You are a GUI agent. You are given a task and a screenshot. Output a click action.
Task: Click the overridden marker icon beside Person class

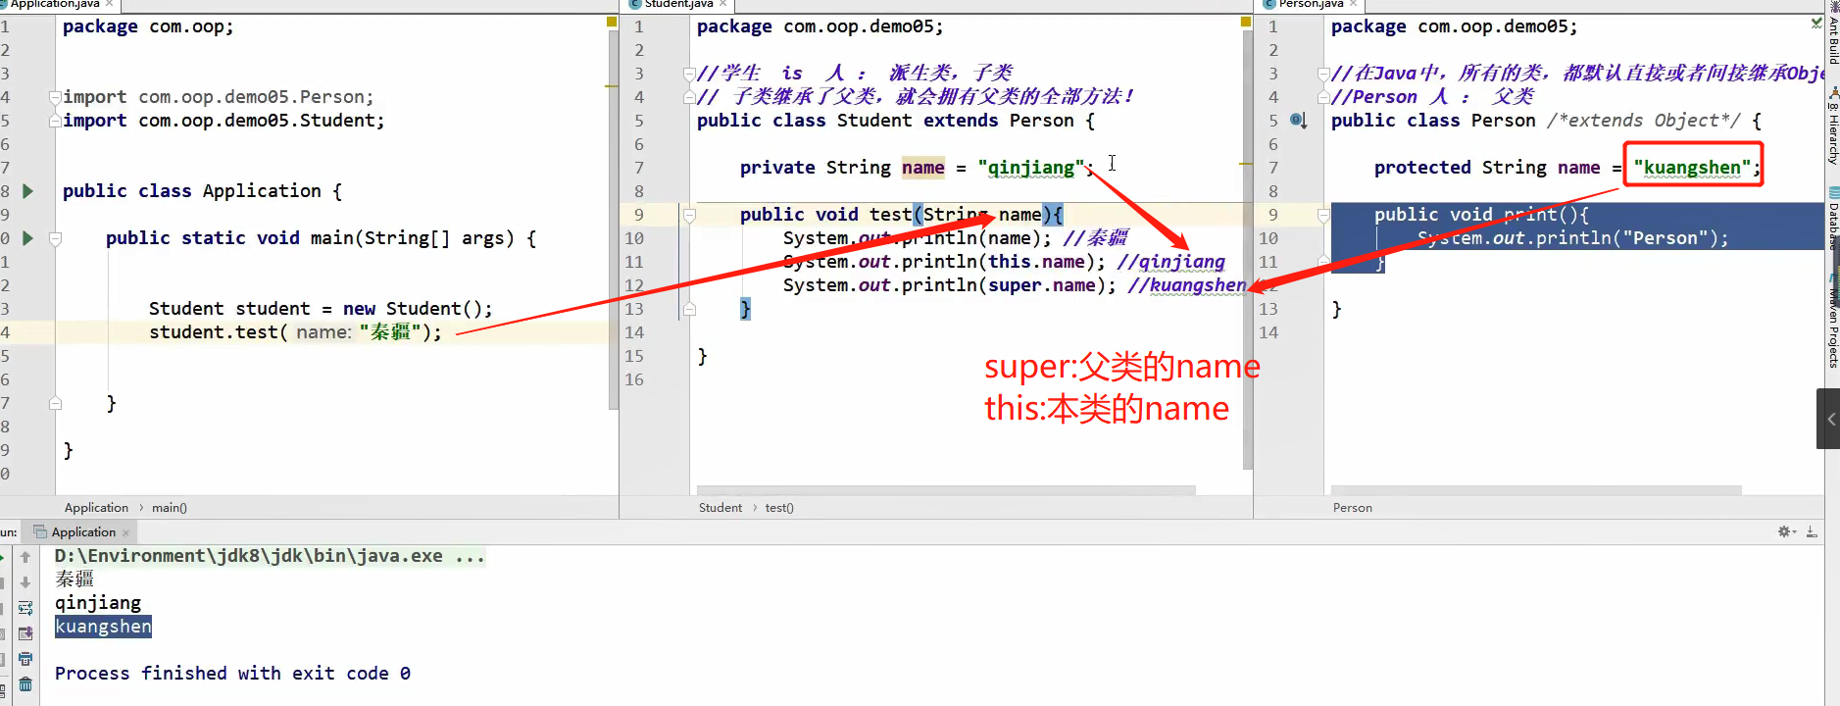(x=1299, y=121)
